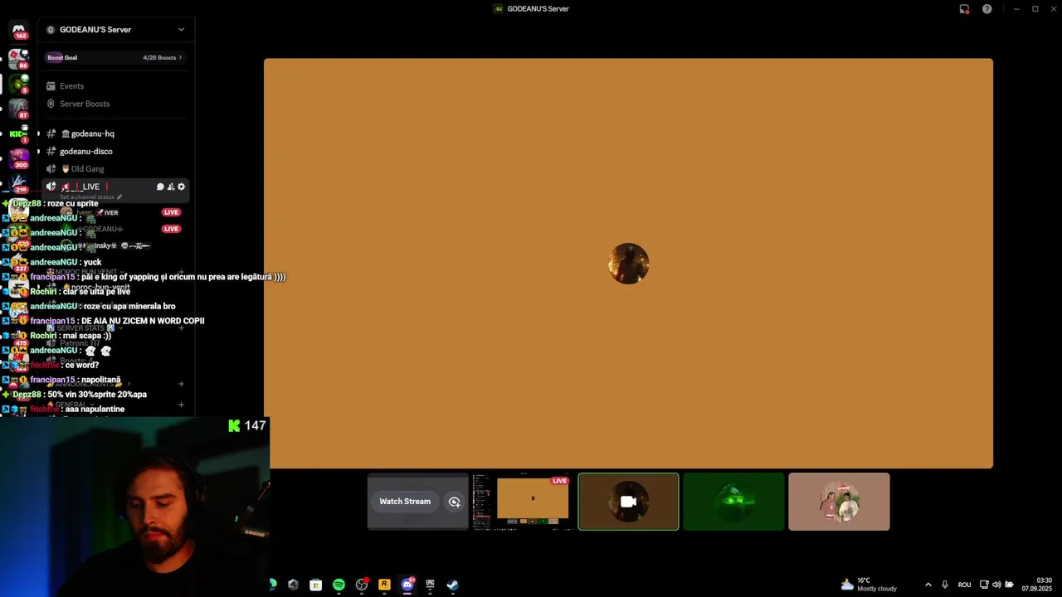Open the server icon with 86 badge

[18, 58]
